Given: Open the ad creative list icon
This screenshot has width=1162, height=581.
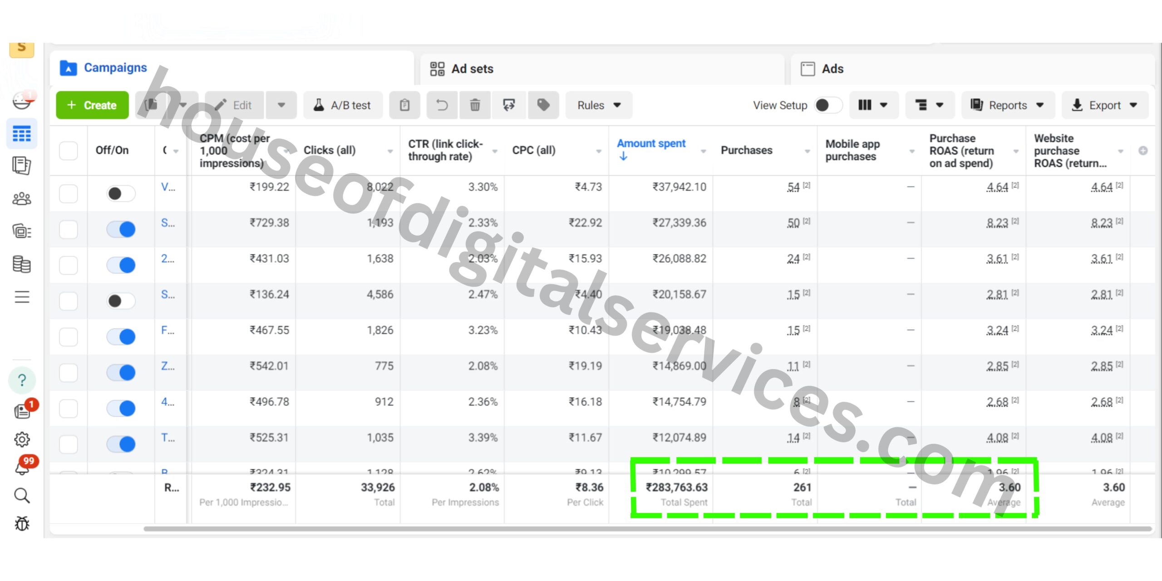Looking at the screenshot, I should 22,231.
